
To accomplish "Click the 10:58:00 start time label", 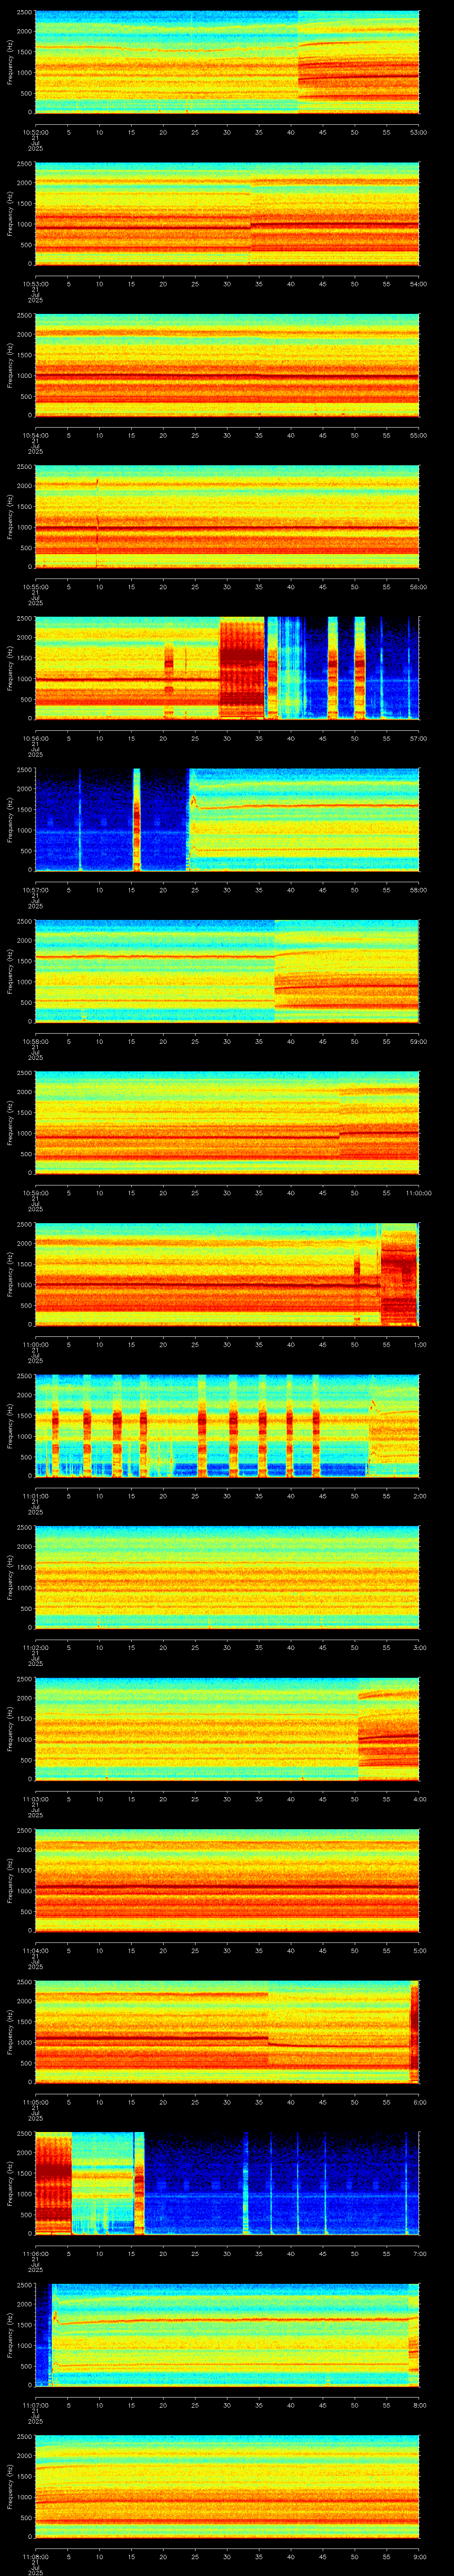I will tap(35, 1041).
